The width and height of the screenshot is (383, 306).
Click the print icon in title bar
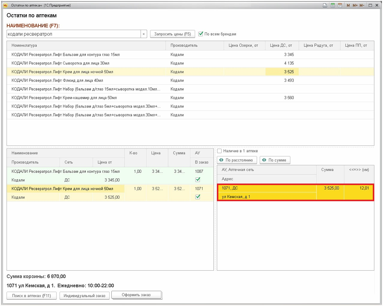325,5
